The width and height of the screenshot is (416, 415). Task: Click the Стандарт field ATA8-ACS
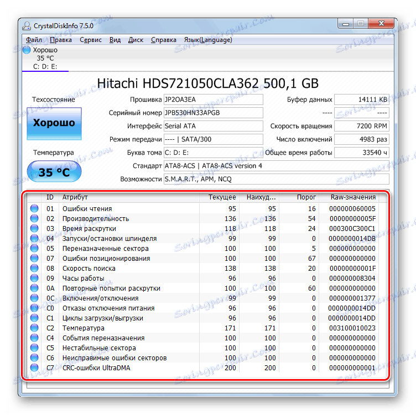[x=277, y=166]
